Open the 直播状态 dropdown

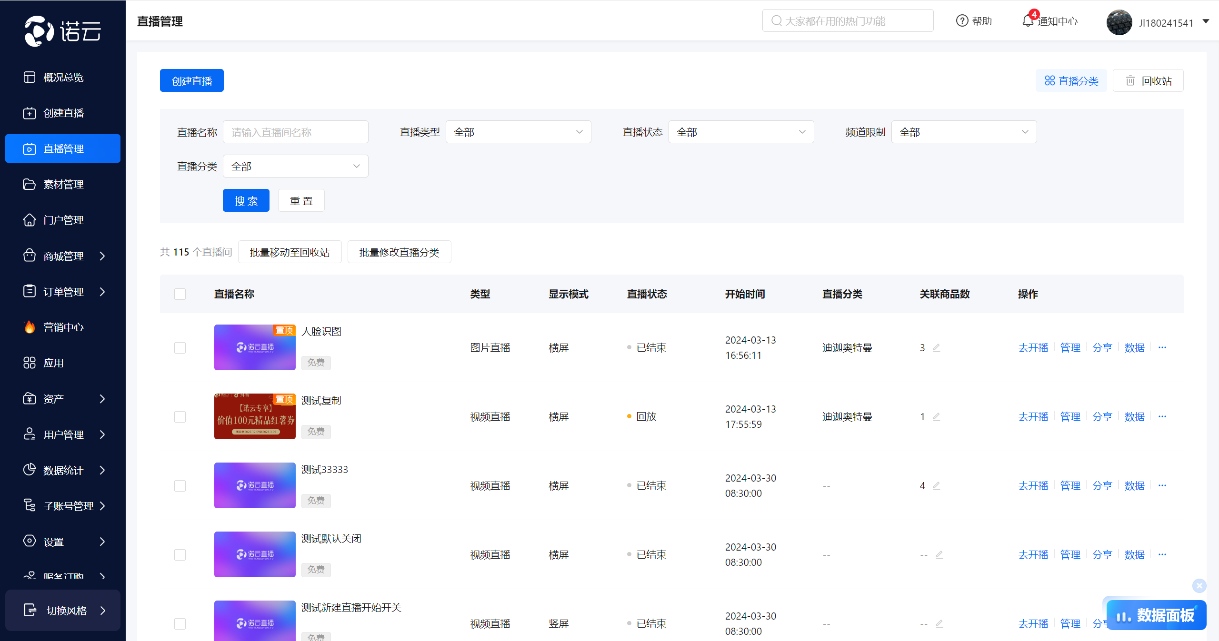741,132
